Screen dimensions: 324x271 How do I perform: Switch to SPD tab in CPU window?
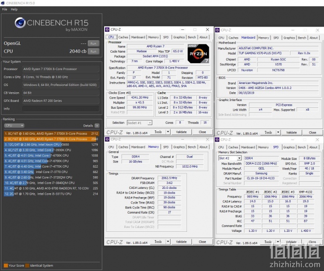tap(166, 37)
